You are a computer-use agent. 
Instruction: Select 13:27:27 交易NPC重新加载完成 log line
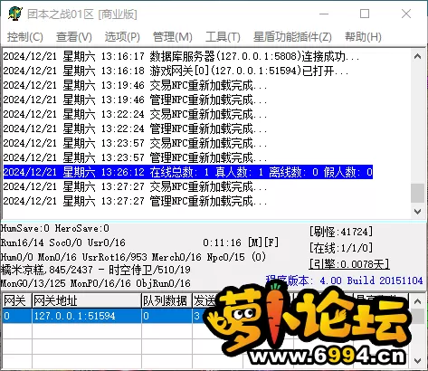pyautogui.click(x=135, y=186)
